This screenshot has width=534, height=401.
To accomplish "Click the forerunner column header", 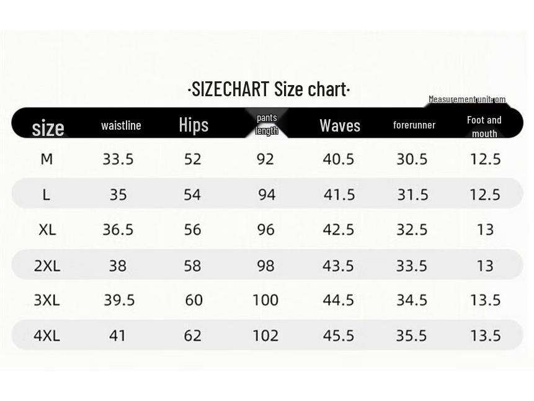I will click(x=414, y=125).
